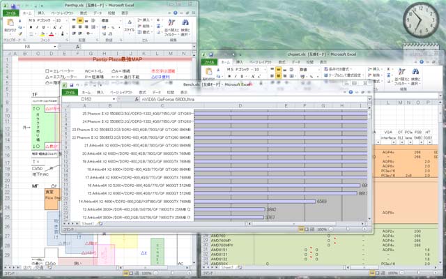Click the blue help icon in the Pantip window

(176, 13)
